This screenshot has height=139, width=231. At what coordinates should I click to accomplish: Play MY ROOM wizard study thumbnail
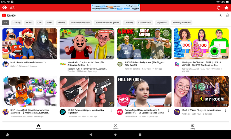tap(201, 92)
